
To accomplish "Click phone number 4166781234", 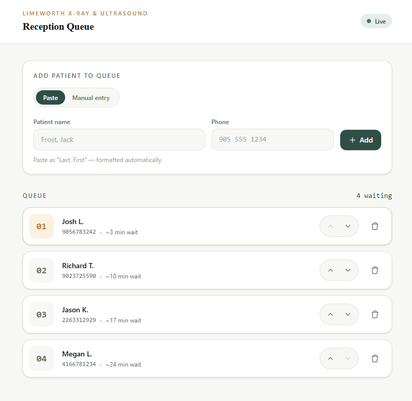I will click(79, 364).
